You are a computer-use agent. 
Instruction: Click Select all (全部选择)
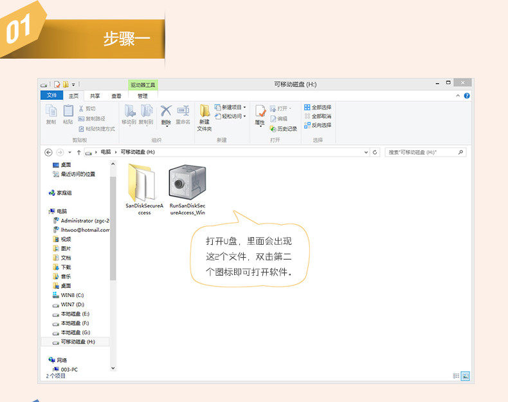pos(318,107)
